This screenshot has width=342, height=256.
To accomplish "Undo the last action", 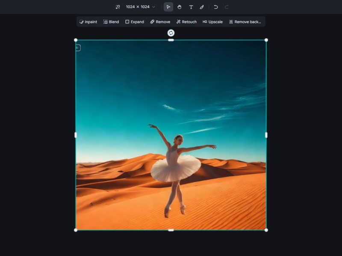I will click(x=216, y=7).
